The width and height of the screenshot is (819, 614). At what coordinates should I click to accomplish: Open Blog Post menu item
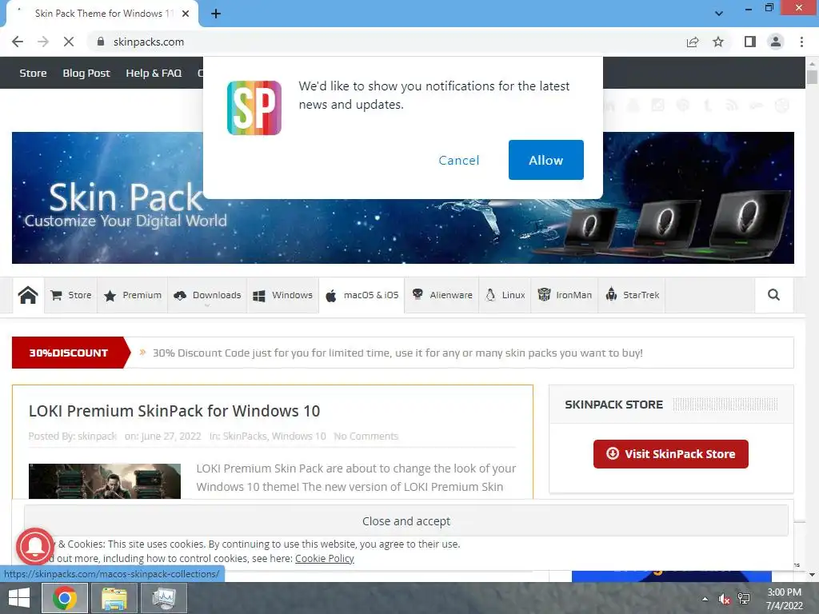(86, 73)
